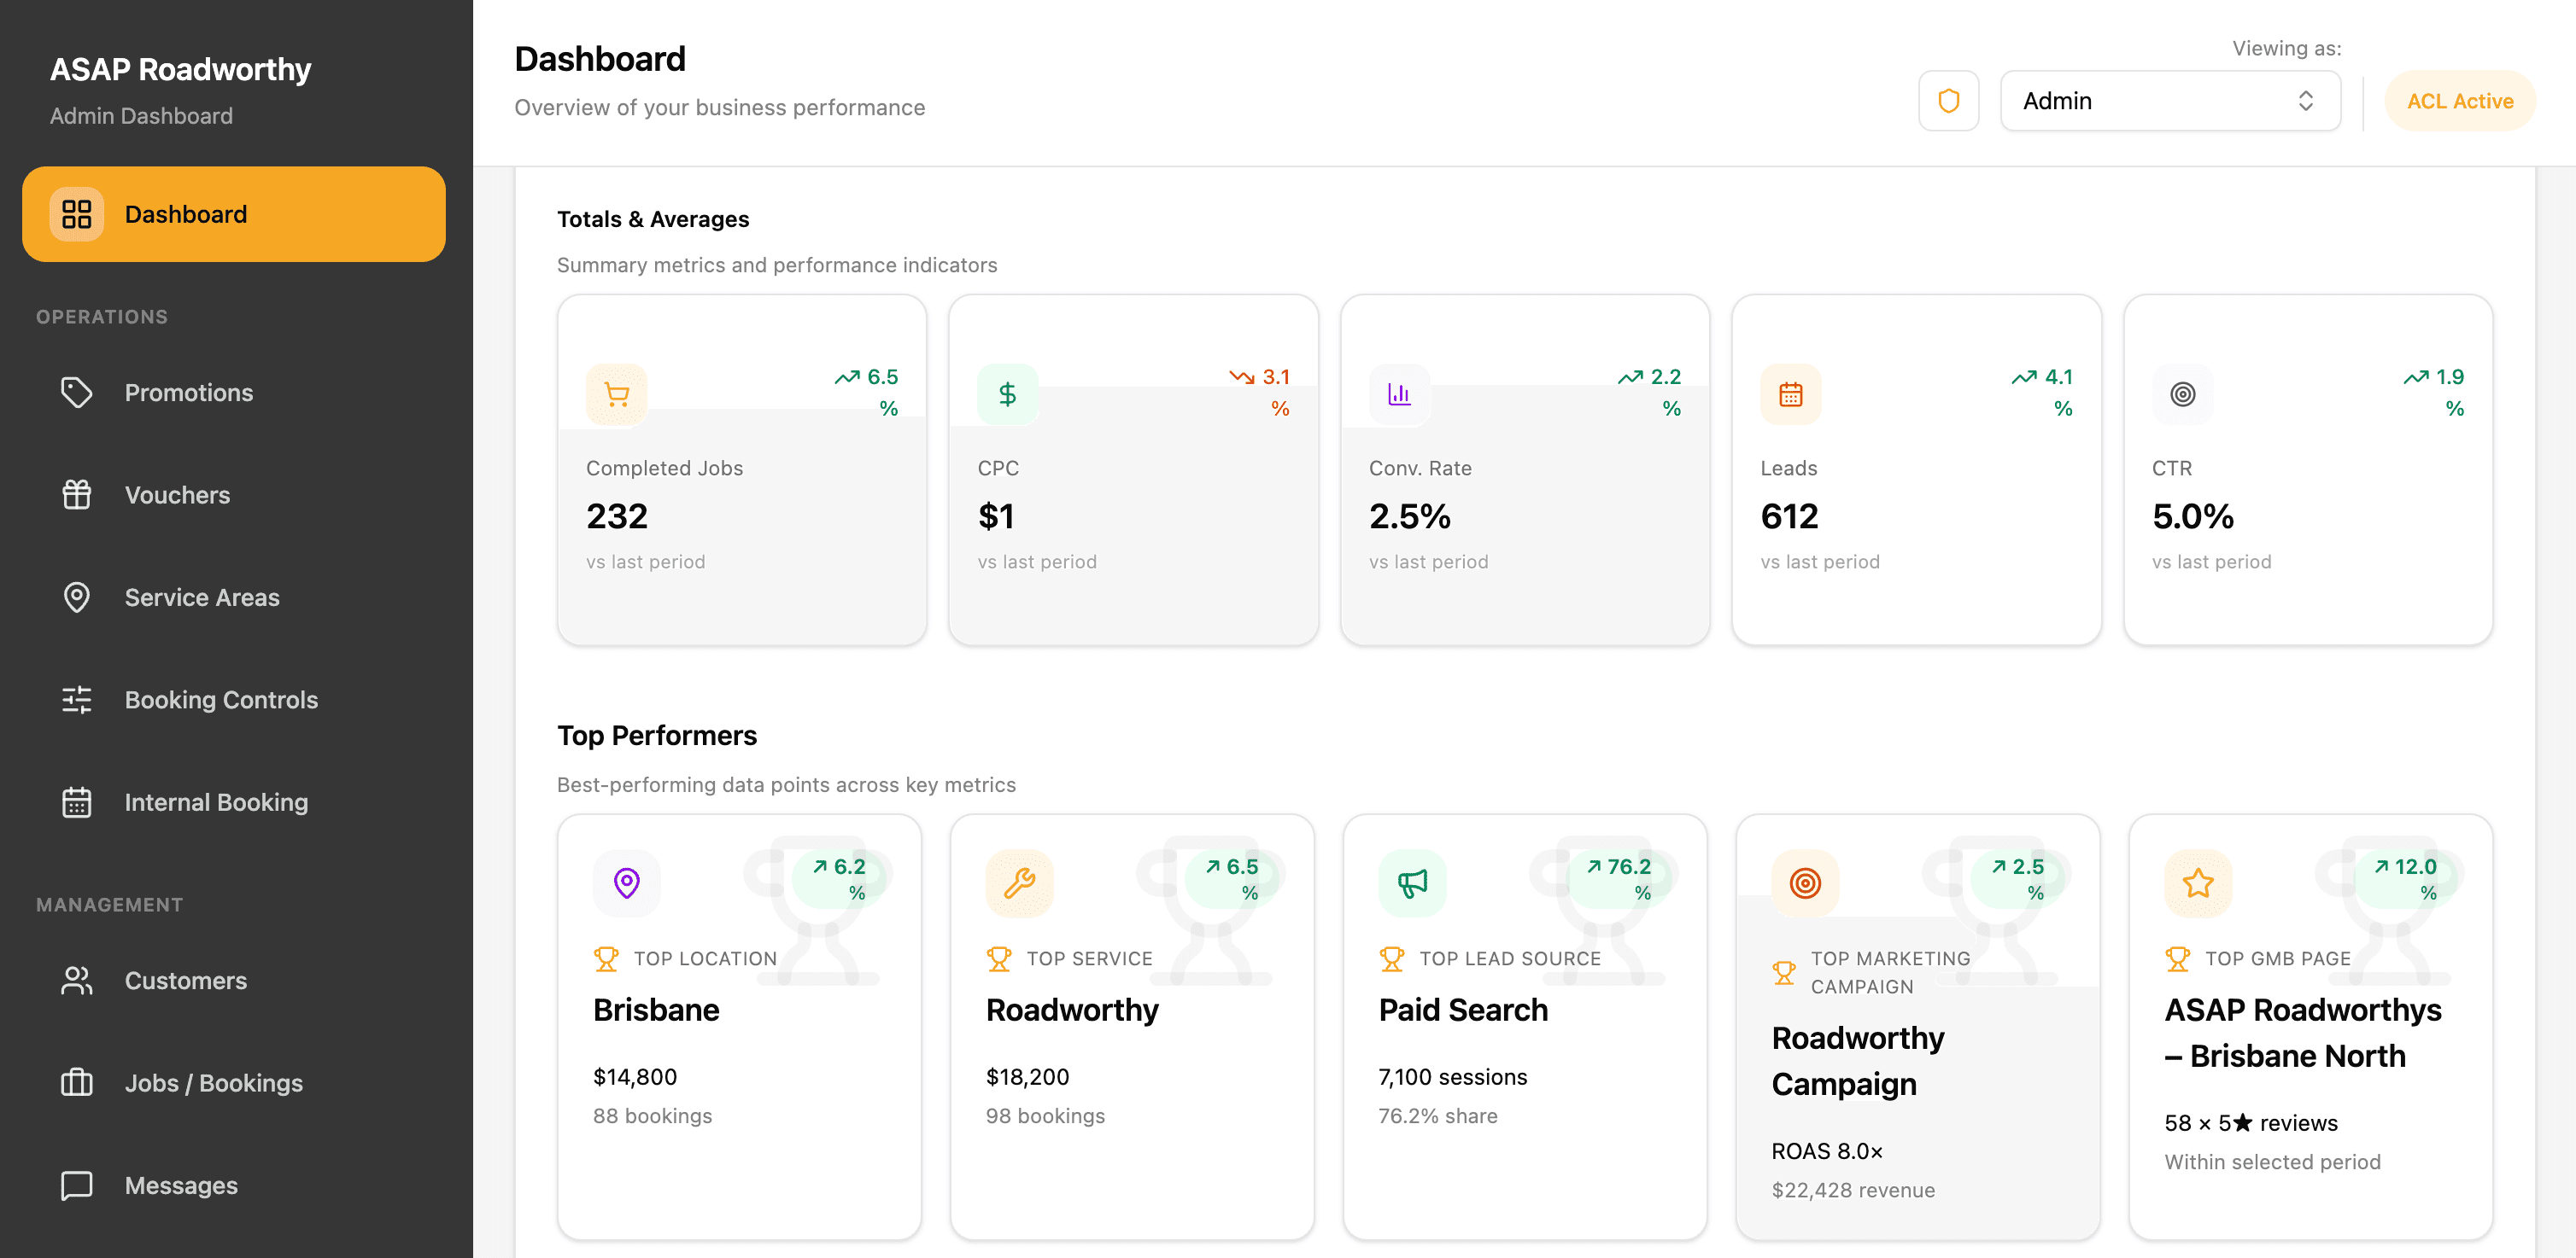
Task: Click the shield icon button in header
Action: (x=1948, y=101)
